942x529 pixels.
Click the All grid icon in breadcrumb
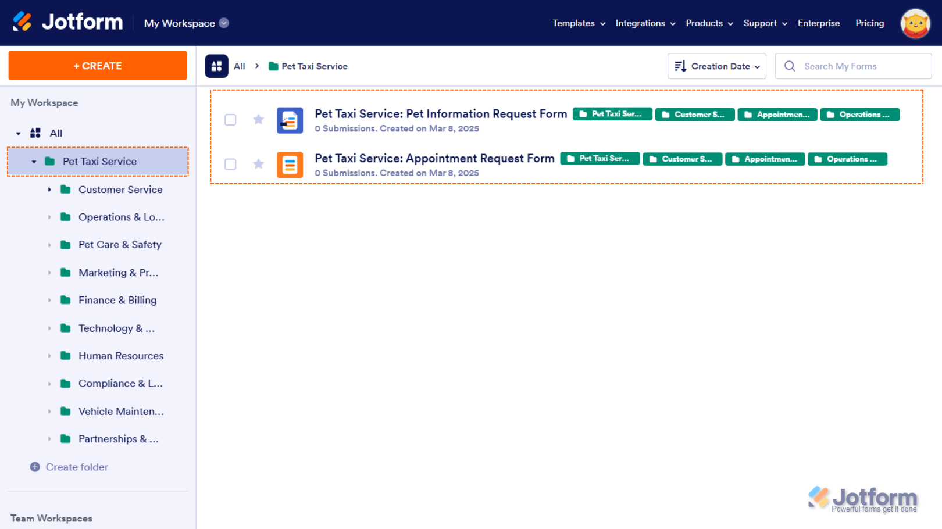point(216,66)
